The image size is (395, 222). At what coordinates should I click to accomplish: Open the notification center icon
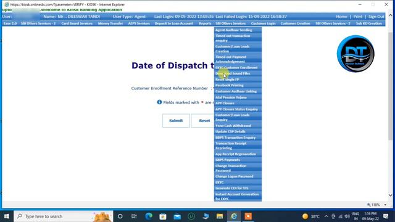pos(386,216)
